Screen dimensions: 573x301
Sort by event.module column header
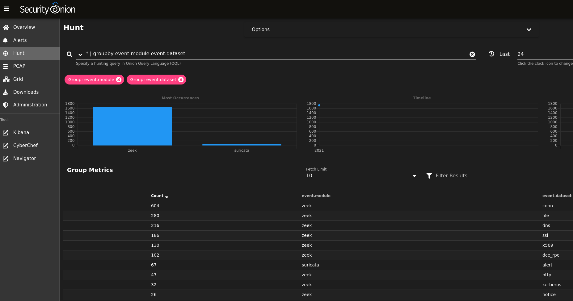(316, 196)
